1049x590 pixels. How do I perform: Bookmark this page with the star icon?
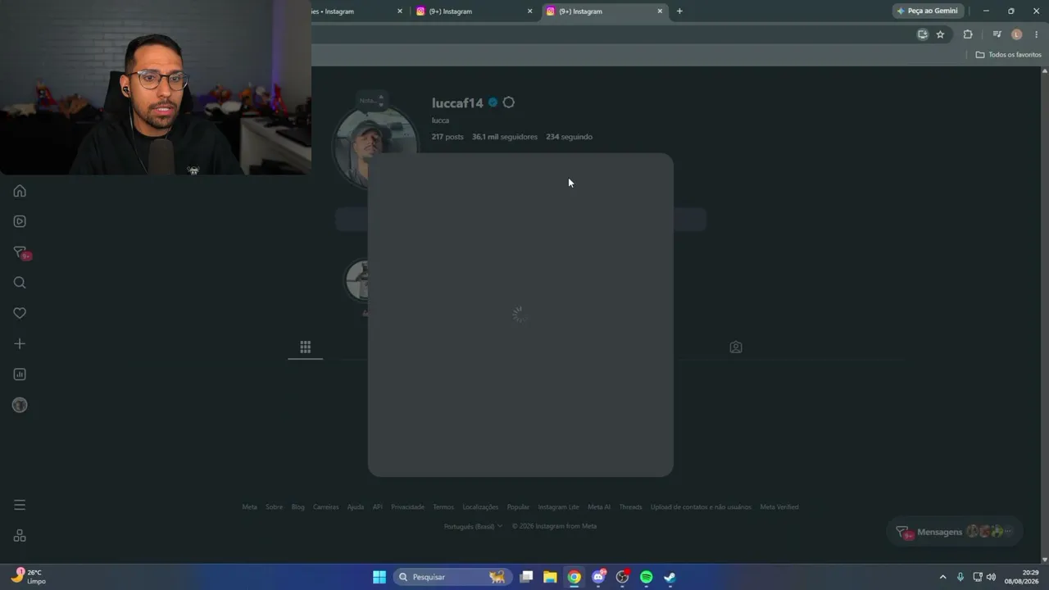tap(940, 34)
